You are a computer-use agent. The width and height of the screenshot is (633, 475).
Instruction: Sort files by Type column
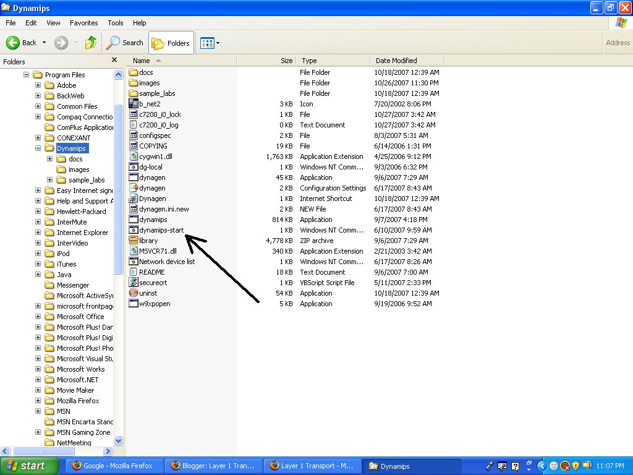[x=333, y=61]
